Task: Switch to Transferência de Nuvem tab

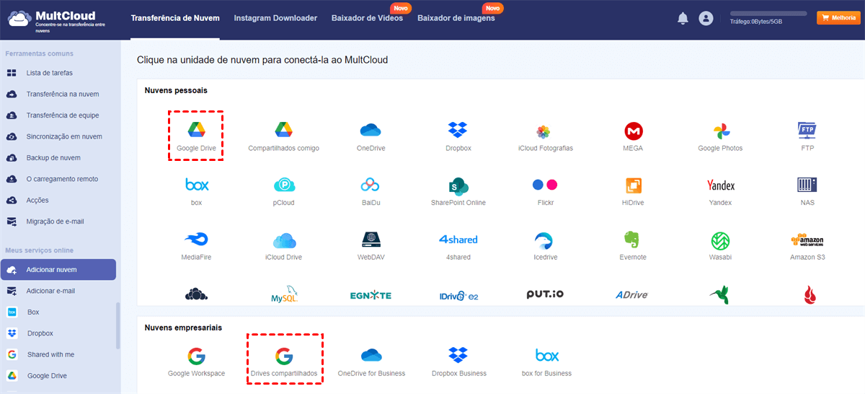Action: (175, 18)
